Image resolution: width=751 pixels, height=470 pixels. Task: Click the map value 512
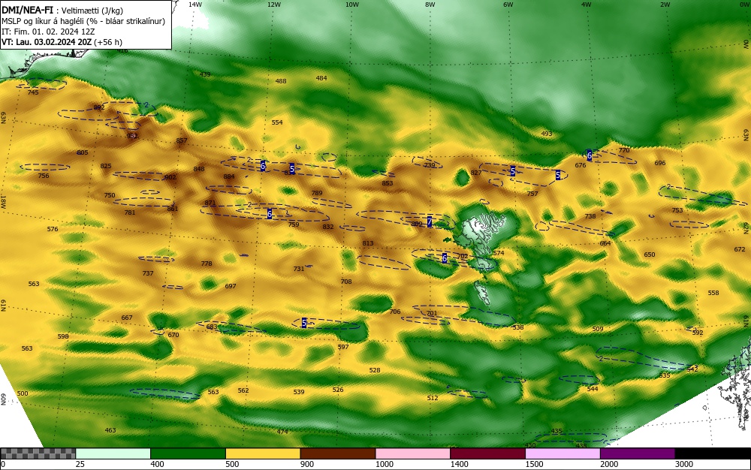[x=433, y=398]
